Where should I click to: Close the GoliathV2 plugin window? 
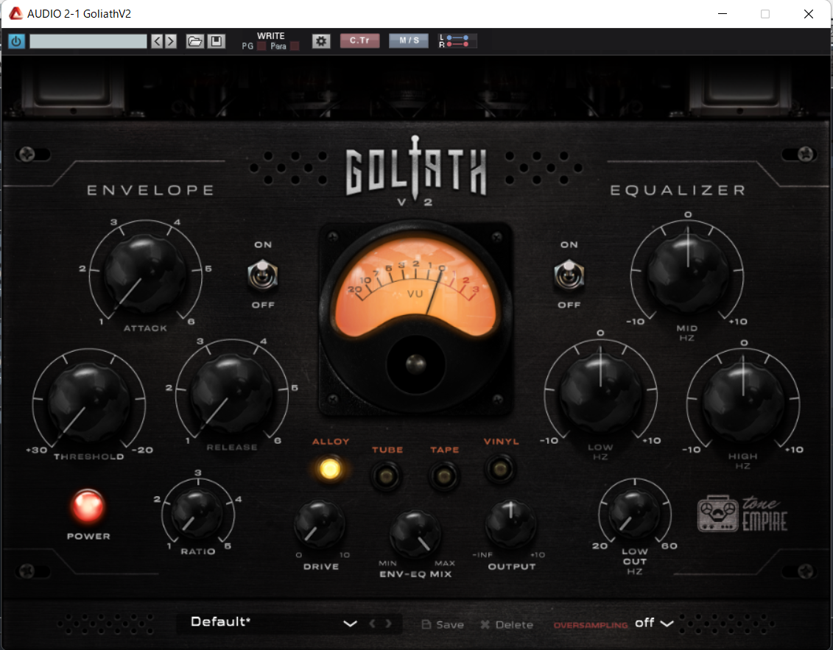808,14
